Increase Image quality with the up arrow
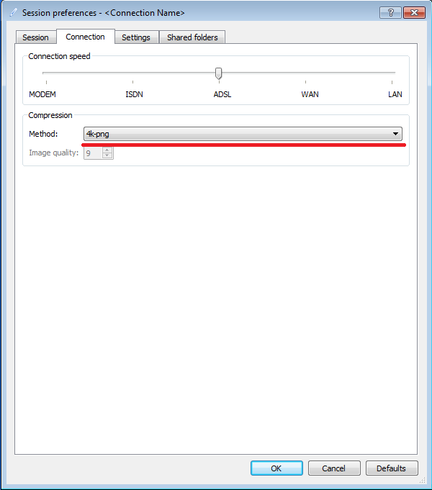This screenshot has height=490, width=432. point(108,150)
